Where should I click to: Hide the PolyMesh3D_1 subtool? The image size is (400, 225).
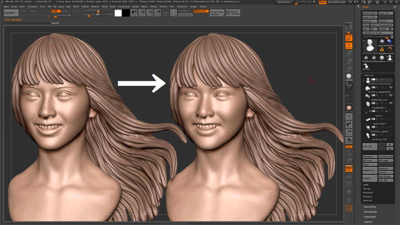click(x=391, y=103)
